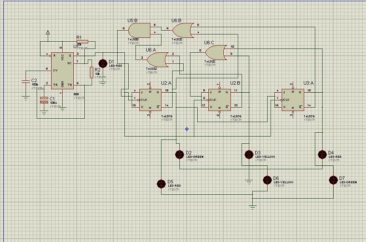Click the ground symbol under the 555 GND pin
This screenshot has width=366, height=242.
pyautogui.click(x=62, y=109)
